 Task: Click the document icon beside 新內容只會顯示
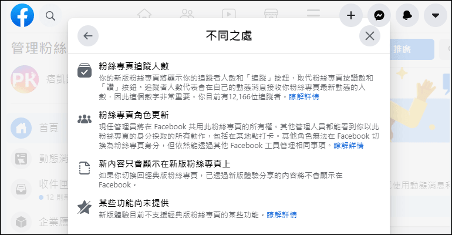(x=85, y=168)
